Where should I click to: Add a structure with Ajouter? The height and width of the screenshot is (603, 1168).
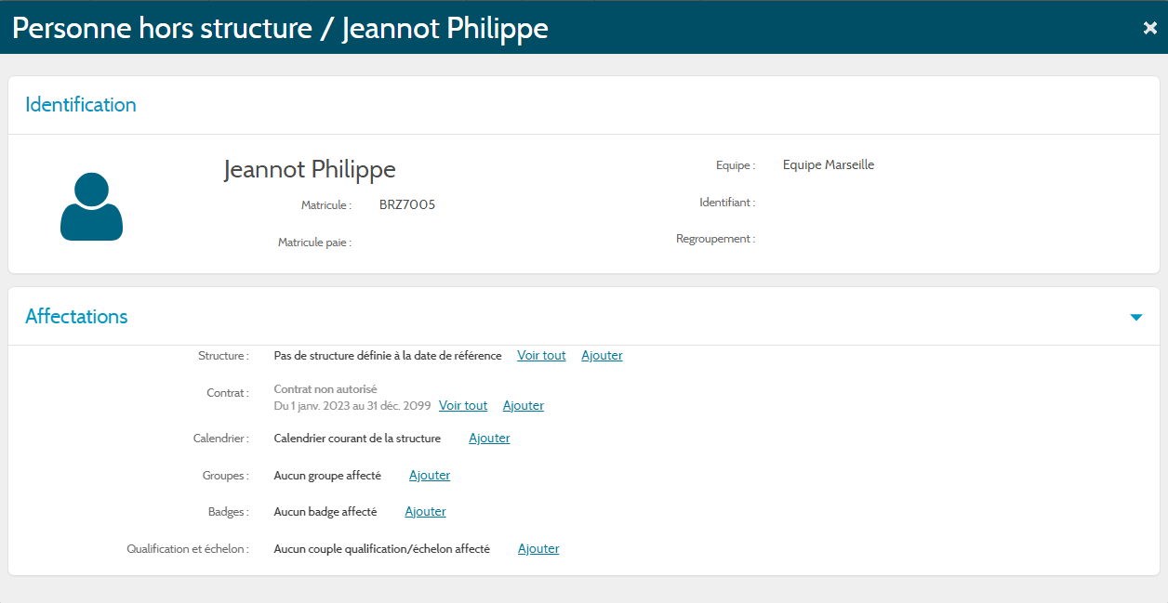pos(602,356)
